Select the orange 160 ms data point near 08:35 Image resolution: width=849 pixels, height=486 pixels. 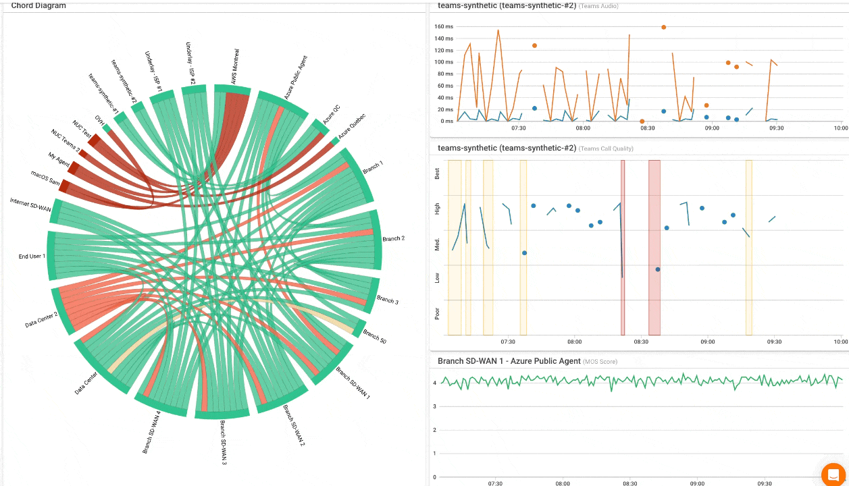click(664, 28)
